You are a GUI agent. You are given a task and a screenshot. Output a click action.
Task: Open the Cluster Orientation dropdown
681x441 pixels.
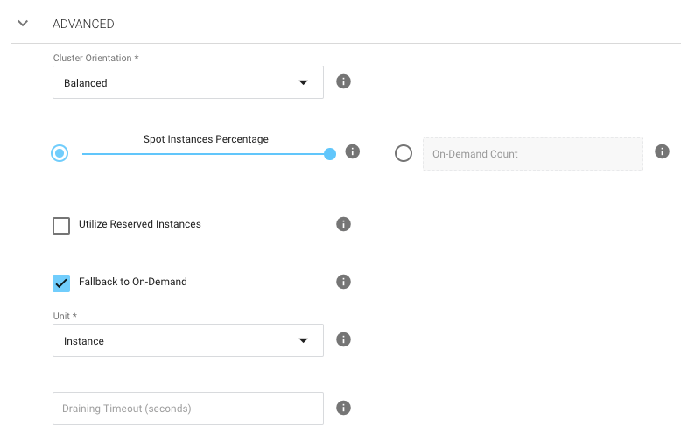(187, 83)
